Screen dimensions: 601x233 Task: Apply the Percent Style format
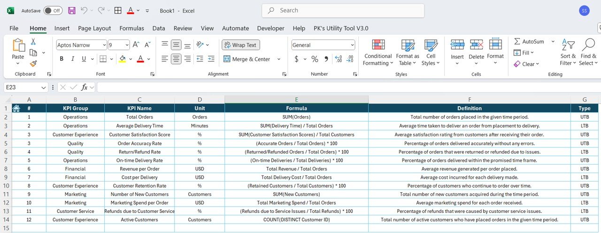[x=315, y=59]
